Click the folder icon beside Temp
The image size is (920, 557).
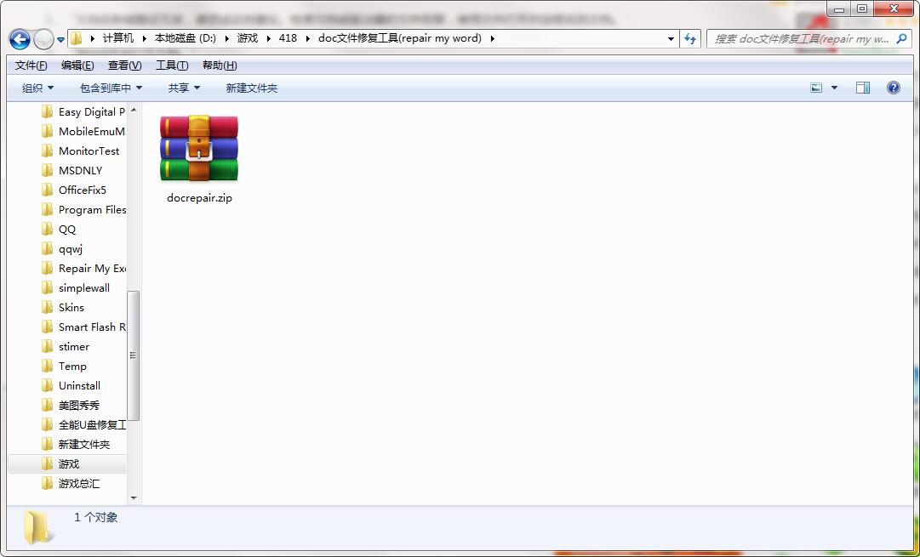pos(48,367)
